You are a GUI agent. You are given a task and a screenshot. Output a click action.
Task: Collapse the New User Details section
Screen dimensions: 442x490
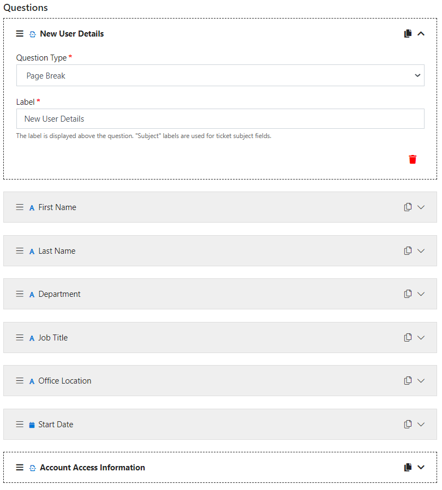click(x=421, y=34)
